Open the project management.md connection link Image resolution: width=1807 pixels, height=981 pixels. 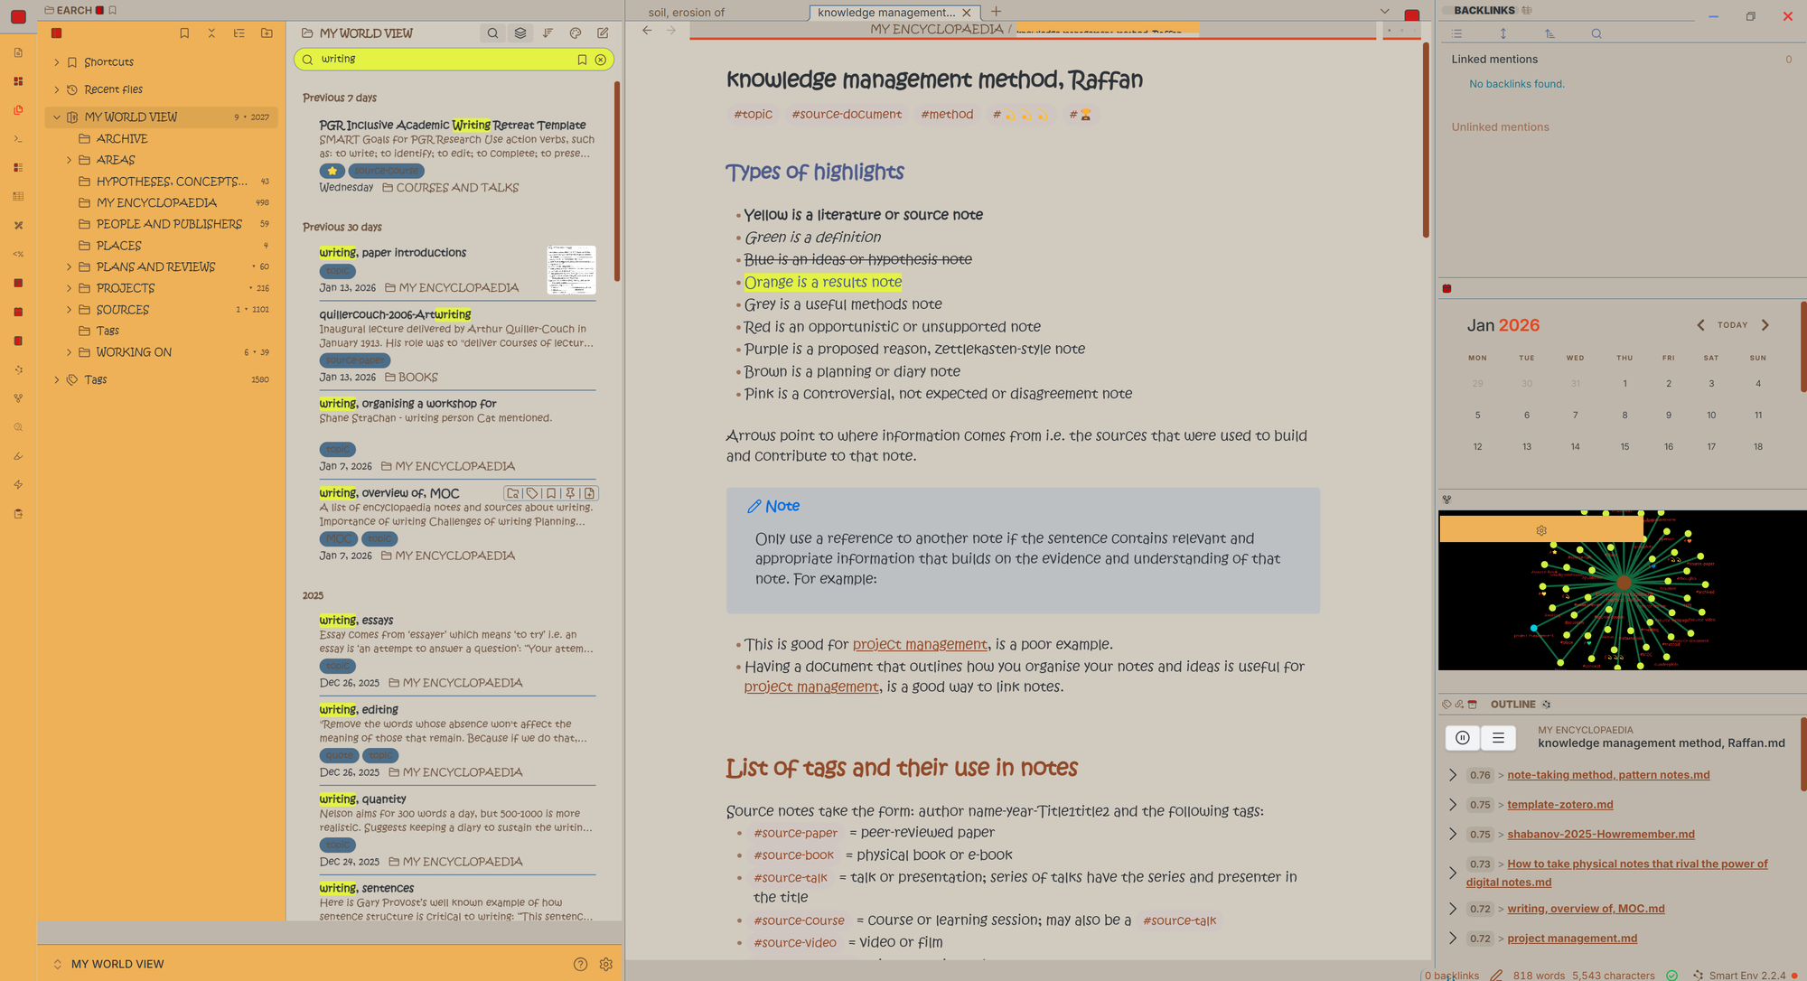(1572, 939)
